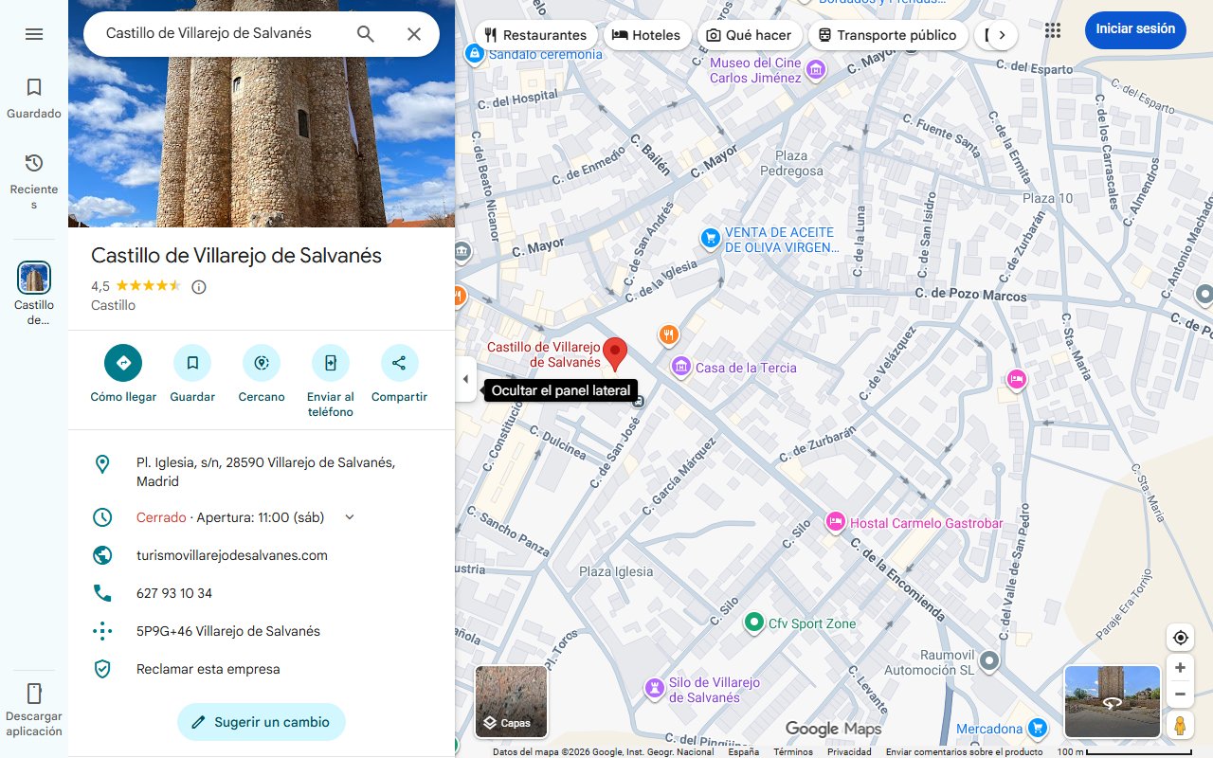Open the Google apps grid icon

[x=1052, y=29]
